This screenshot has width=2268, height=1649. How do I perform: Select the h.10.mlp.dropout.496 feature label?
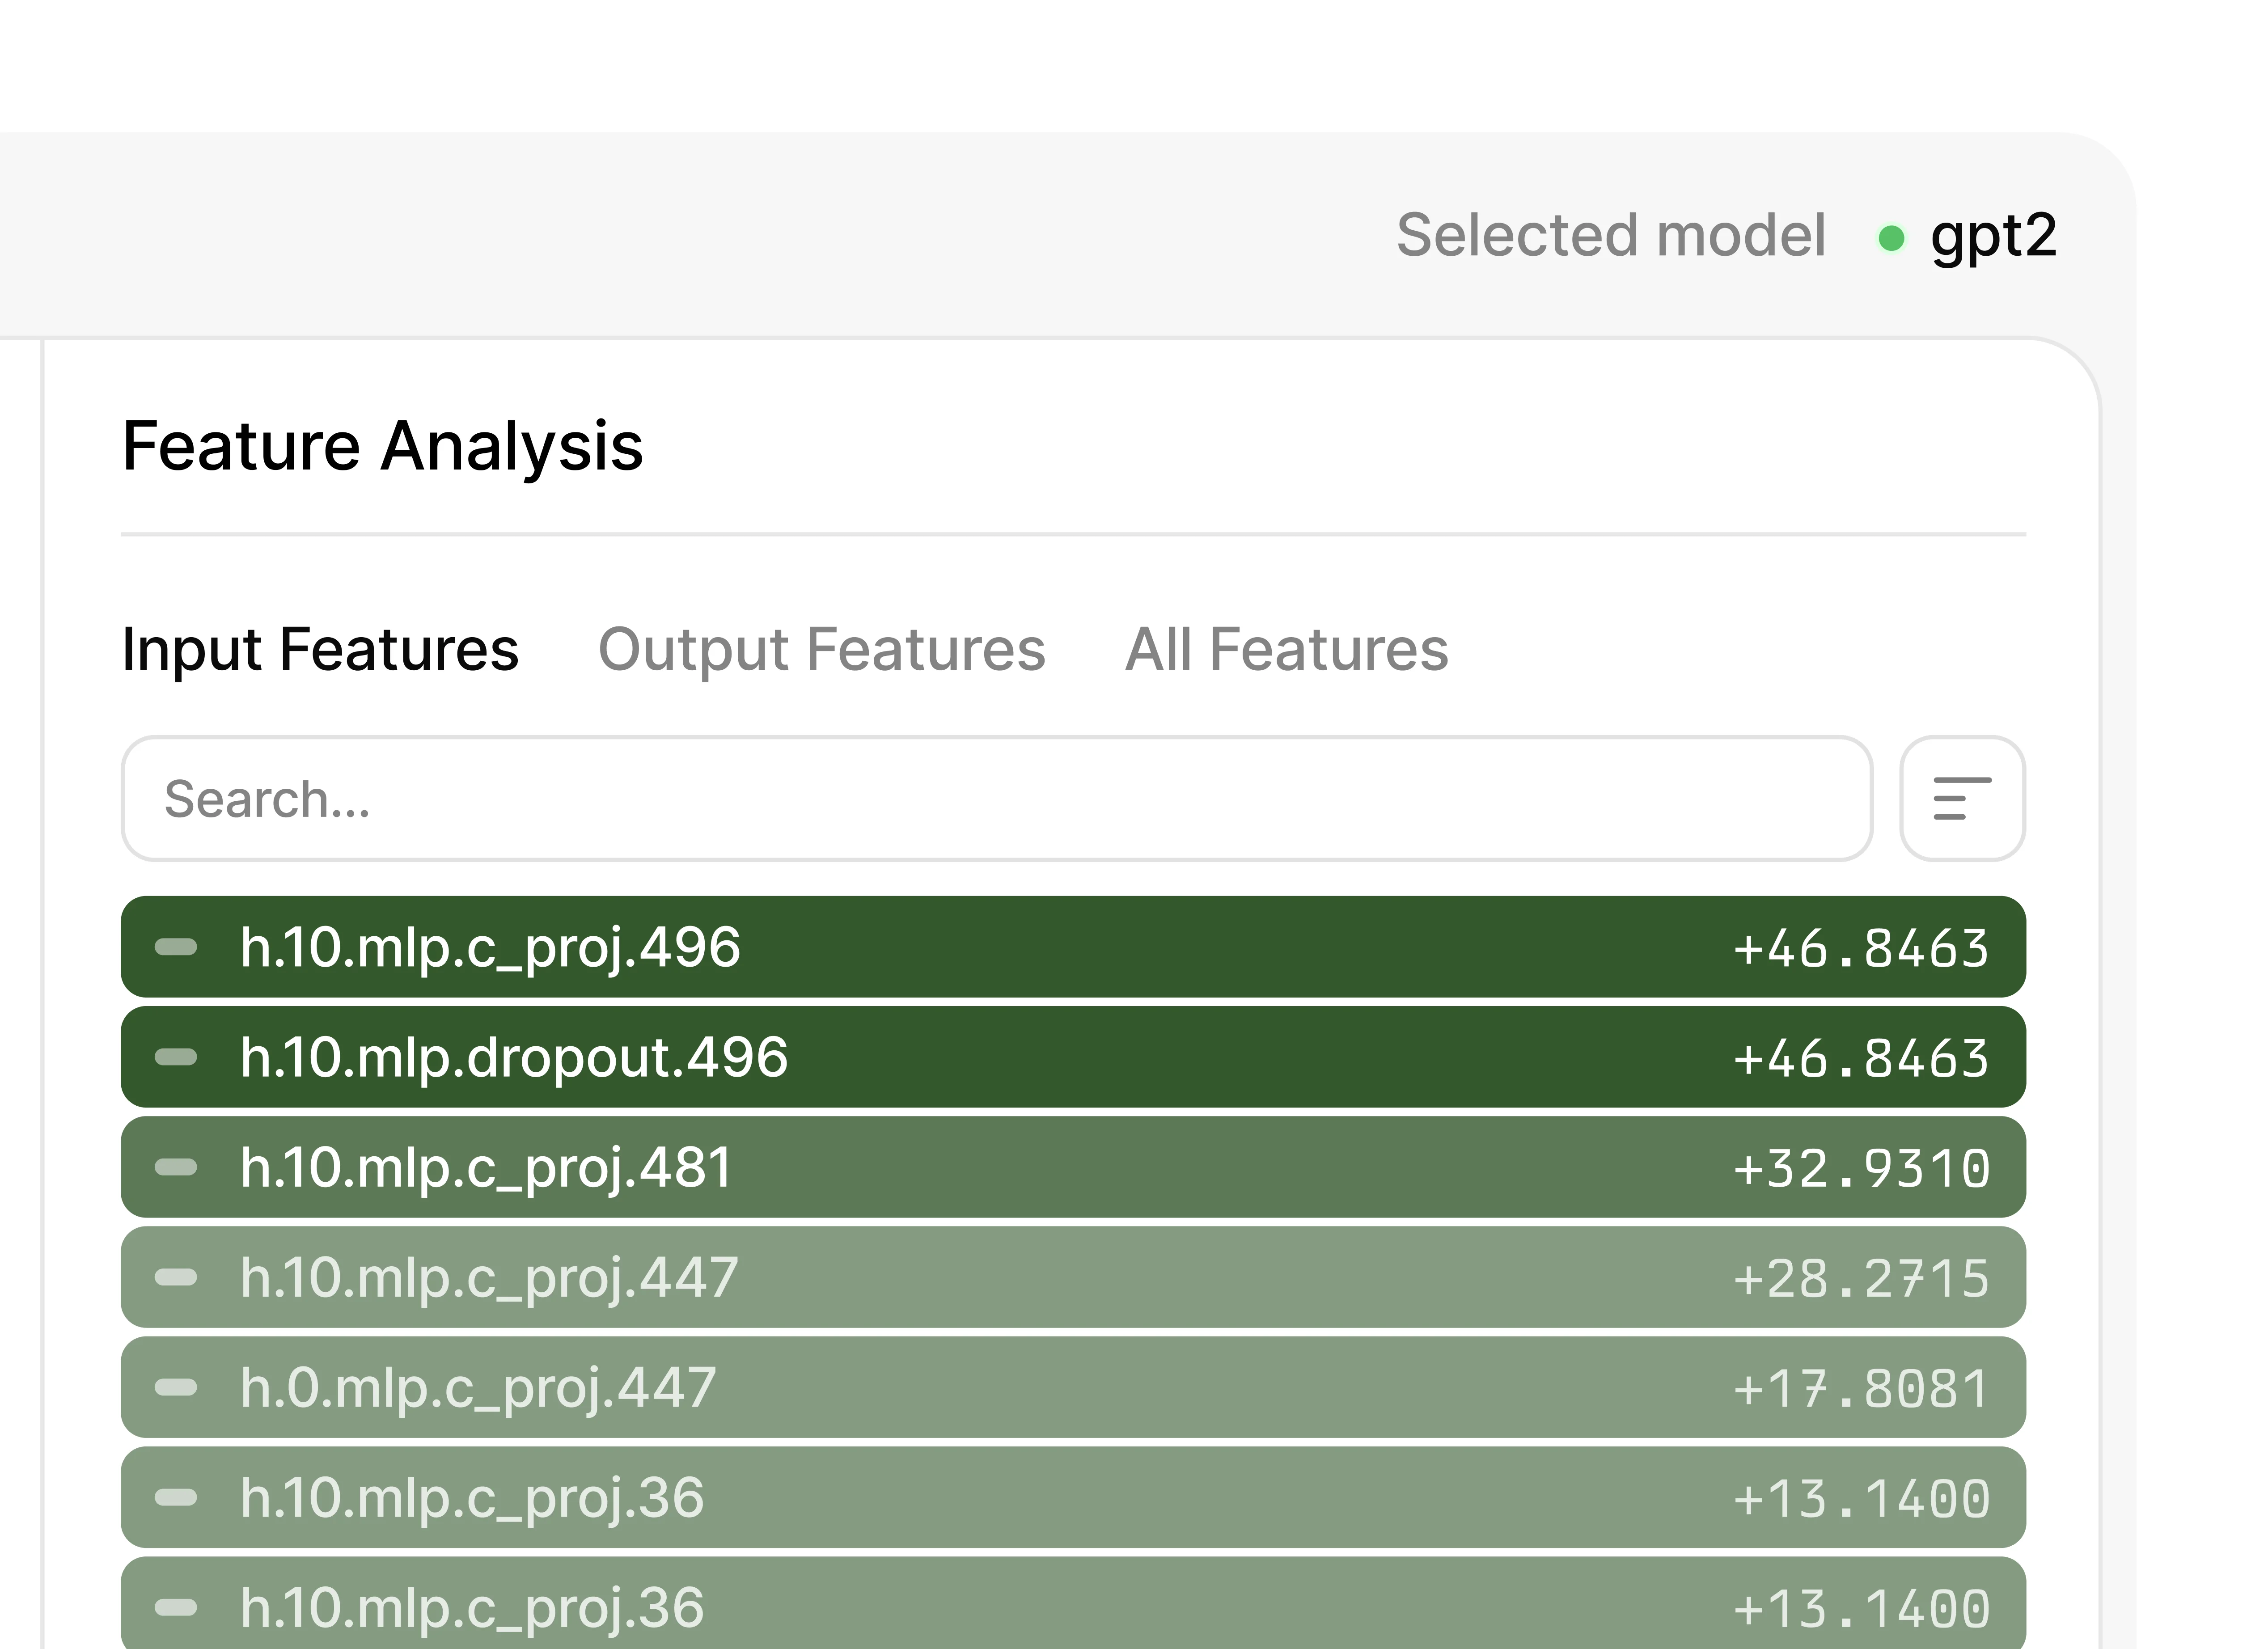coord(514,1057)
